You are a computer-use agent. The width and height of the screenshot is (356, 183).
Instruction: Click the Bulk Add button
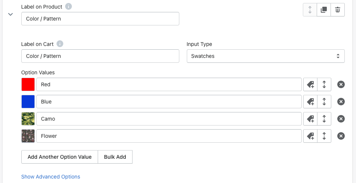point(115,157)
